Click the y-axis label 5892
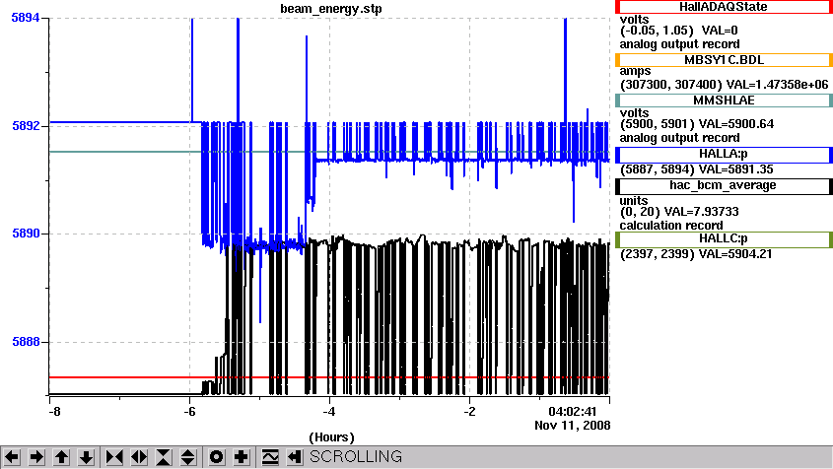This screenshot has height=469, width=833. click(26, 126)
